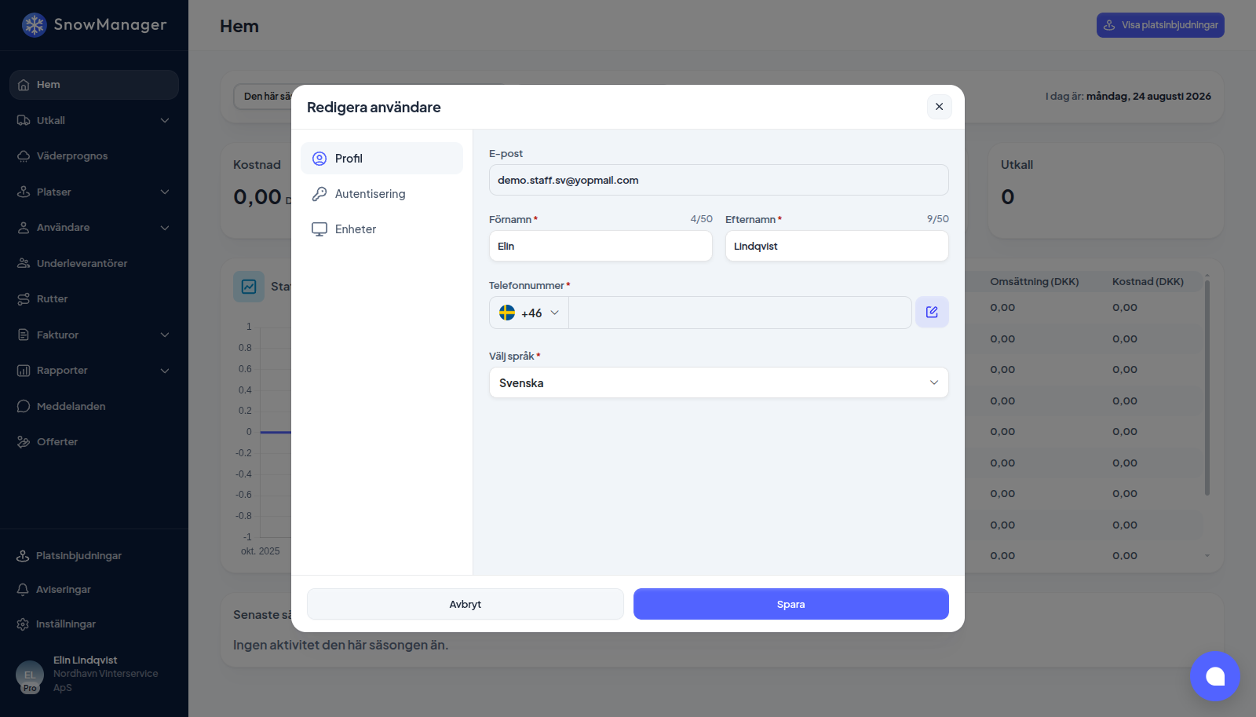Open Rutter routes in sidebar

94,298
